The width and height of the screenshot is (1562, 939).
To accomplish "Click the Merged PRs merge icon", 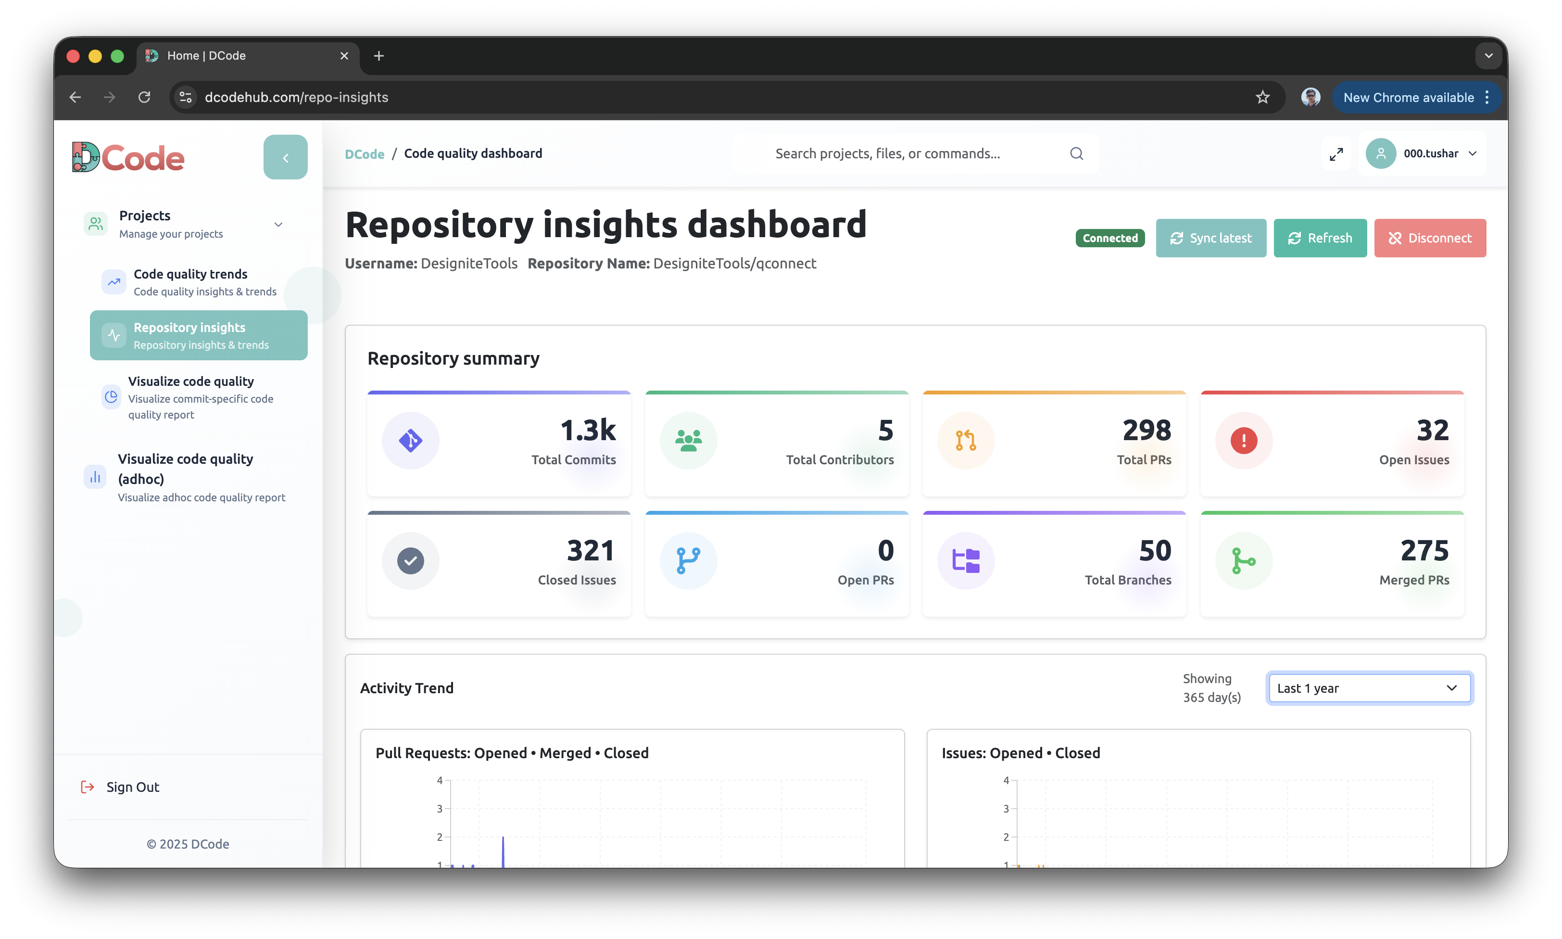I will coord(1243,560).
